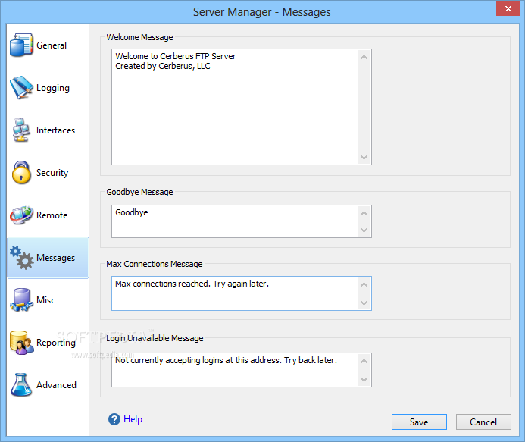Click the 'Login Unavailable Message' group label

155,338
